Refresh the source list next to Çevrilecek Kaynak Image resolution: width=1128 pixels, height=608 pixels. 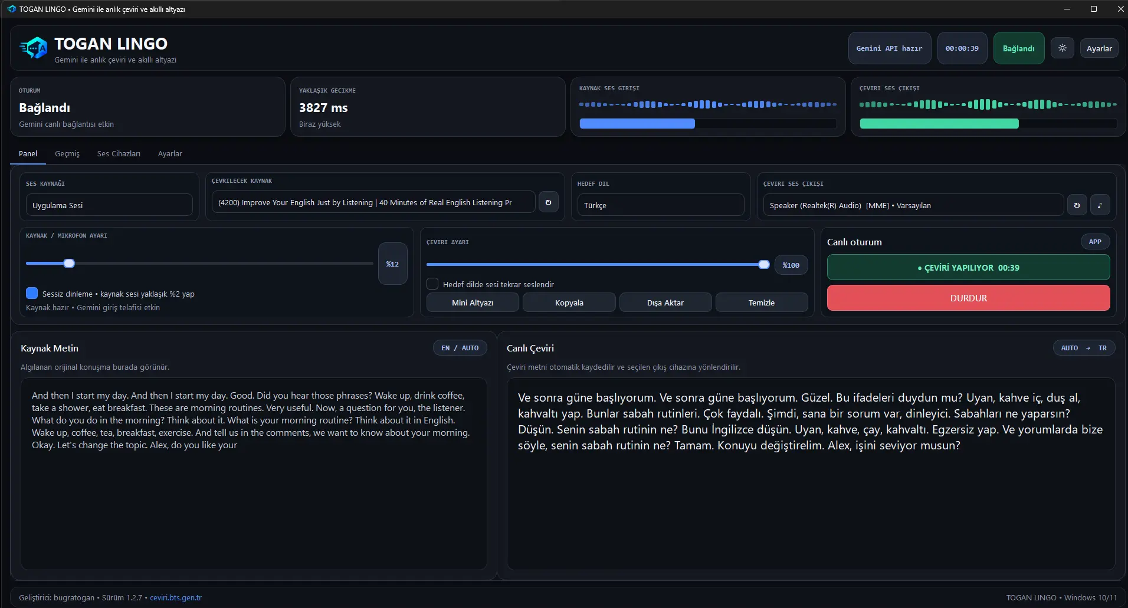pos(548,202)
